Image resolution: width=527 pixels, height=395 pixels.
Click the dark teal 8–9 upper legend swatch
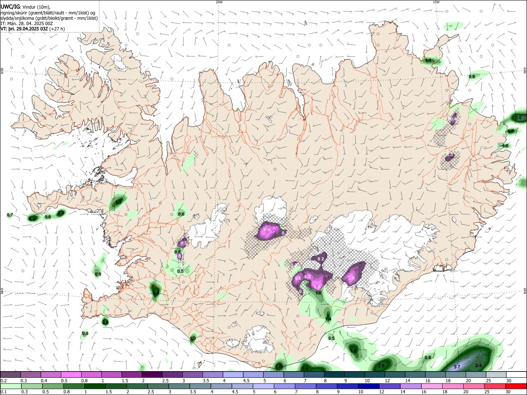tap(334, 375)
